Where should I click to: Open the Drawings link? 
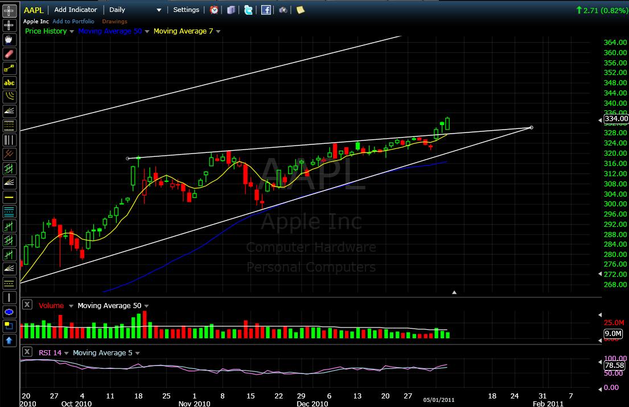coord(115,21)
